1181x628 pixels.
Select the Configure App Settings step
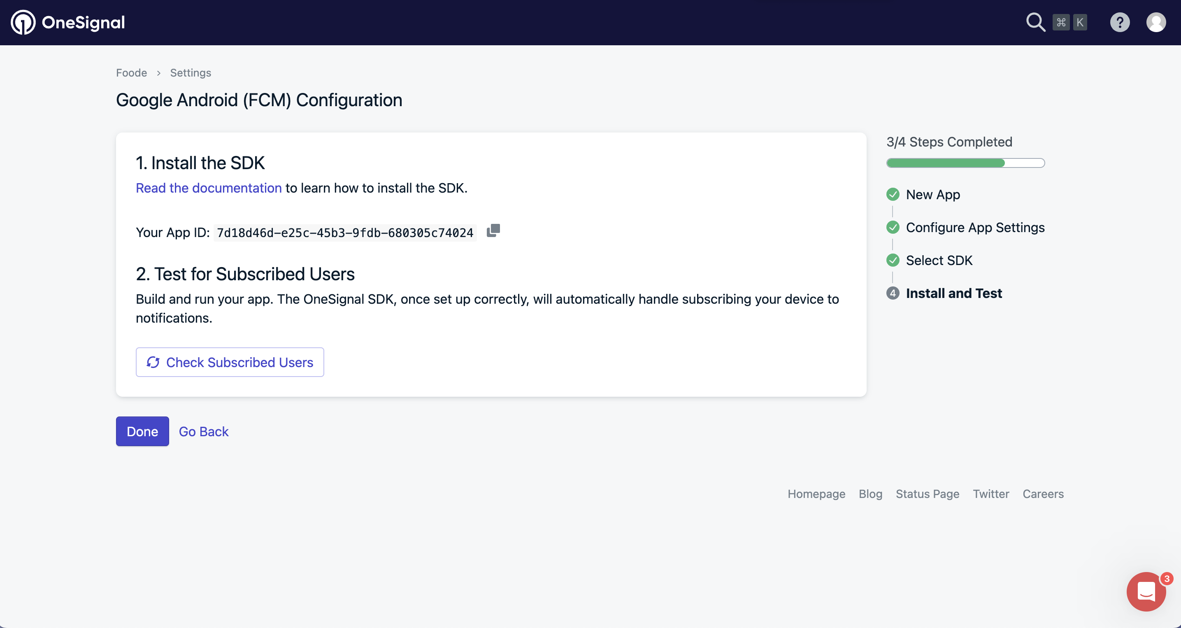tap(975, 227)
